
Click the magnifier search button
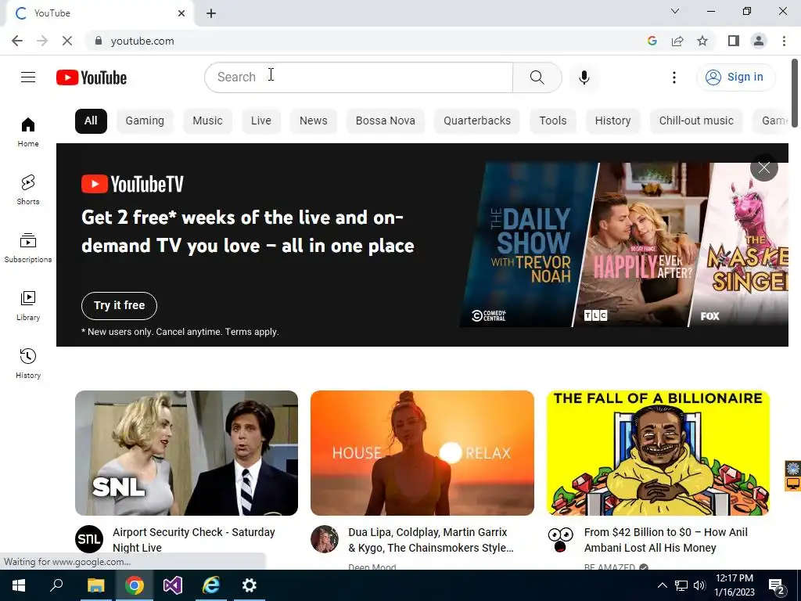537,77
